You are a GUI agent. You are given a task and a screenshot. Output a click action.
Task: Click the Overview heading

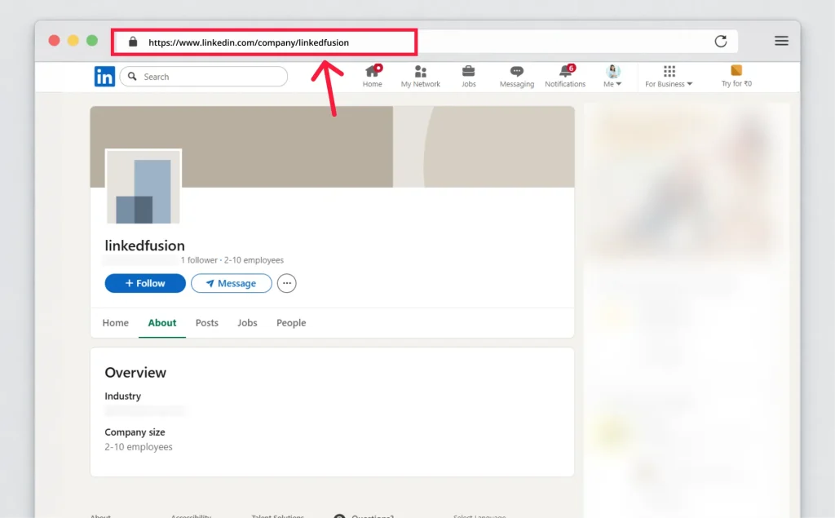pyautogui.click(x=135, y=373)
